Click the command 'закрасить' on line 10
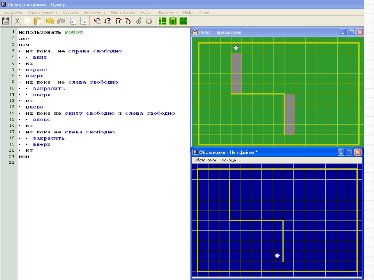 pyautogui.click(x=49, y=89)
